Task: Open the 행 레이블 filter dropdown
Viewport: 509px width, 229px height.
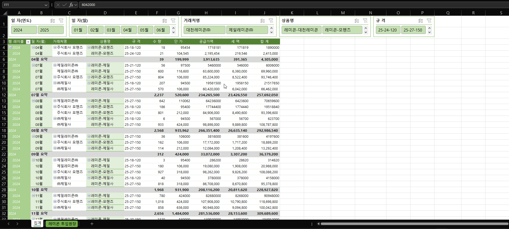Action: pyautogui.click(x=28, y=42)
